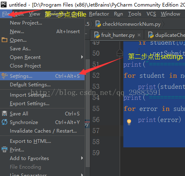Click the Print printer icon

(4, 149)
